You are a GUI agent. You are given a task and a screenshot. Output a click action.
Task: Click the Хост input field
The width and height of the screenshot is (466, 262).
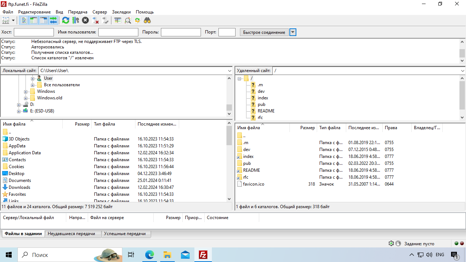click(34, 32)
